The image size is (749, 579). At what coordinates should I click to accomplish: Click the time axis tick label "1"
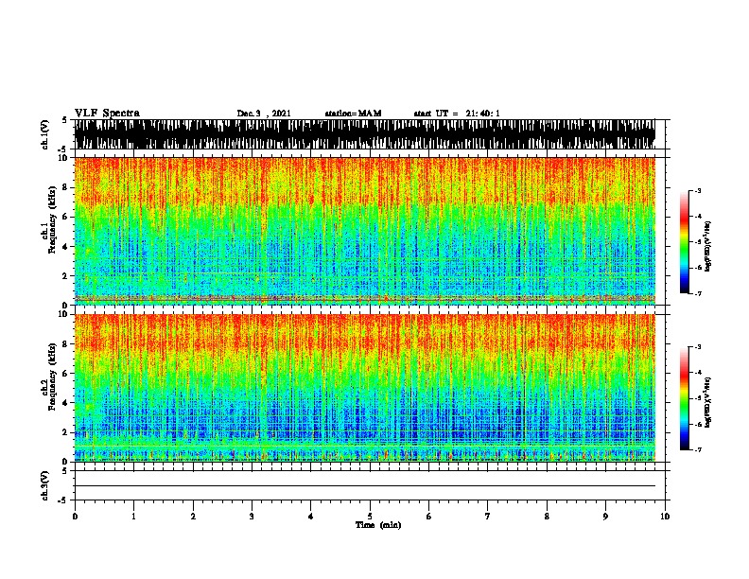[133, 517]
